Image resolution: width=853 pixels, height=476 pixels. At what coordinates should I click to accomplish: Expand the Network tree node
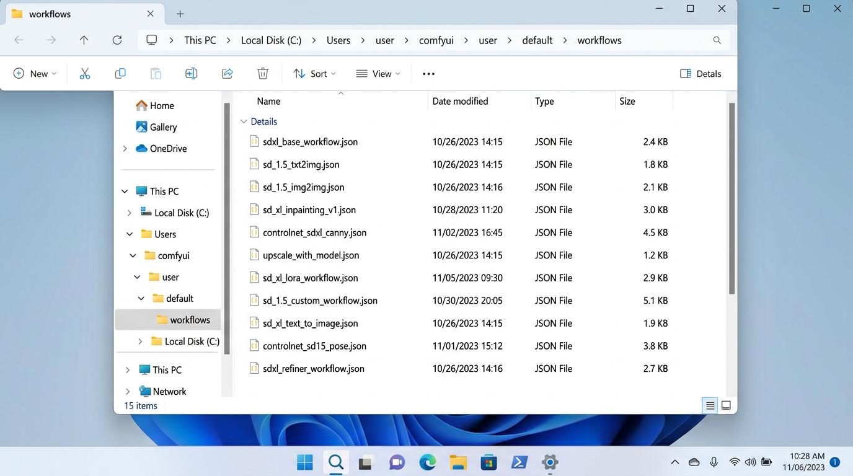pyautogui.click(x=128, y=392)
